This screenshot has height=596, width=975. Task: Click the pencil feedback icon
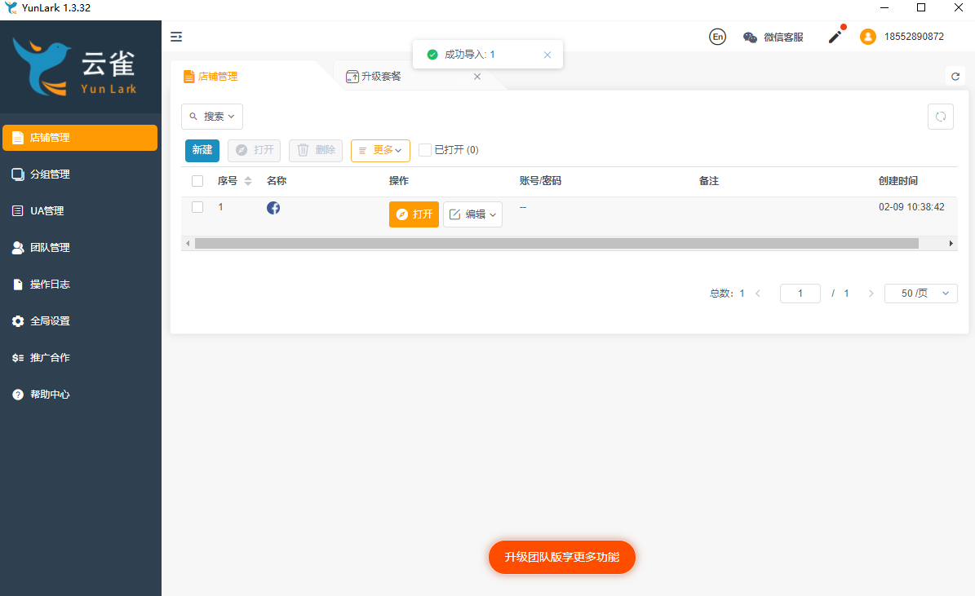[x=836, y=36]
